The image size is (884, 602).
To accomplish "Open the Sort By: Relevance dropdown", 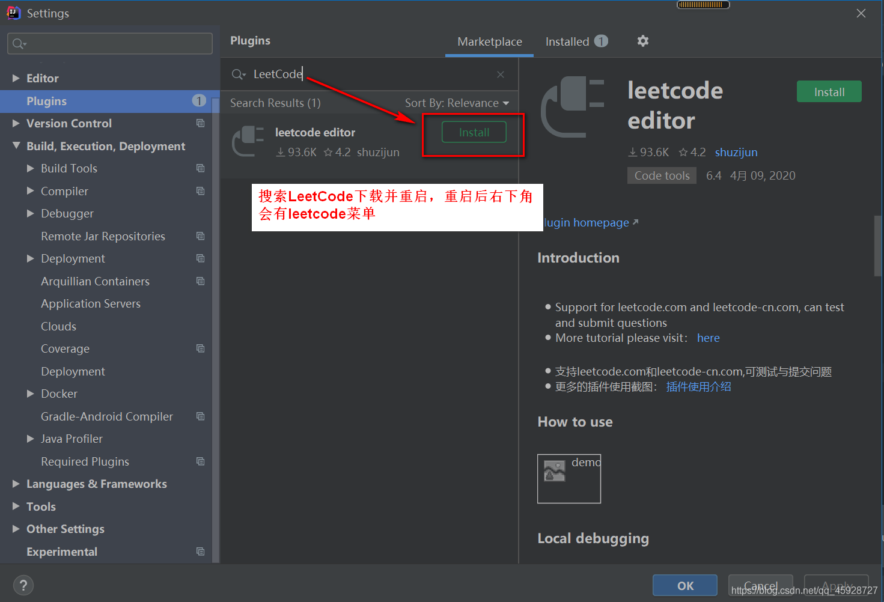I will 457,103.
